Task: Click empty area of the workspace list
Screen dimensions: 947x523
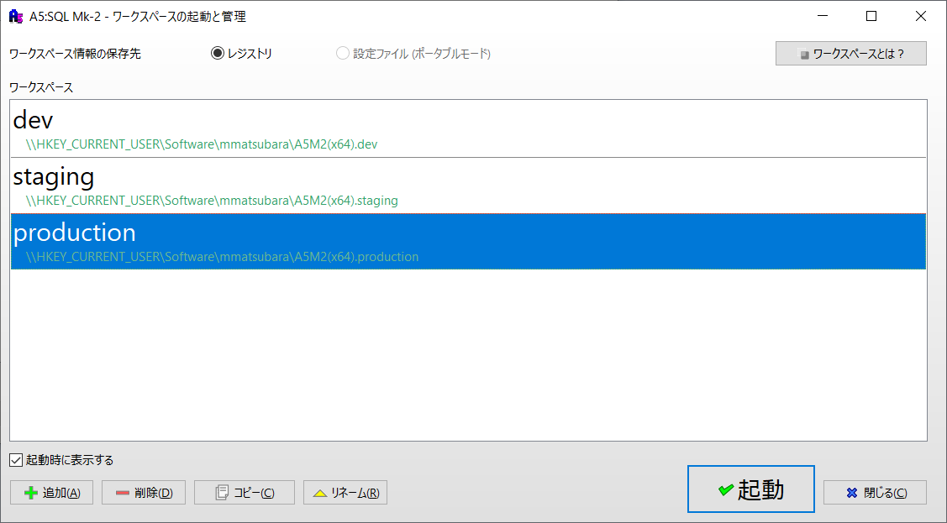Action: (467, 353)
